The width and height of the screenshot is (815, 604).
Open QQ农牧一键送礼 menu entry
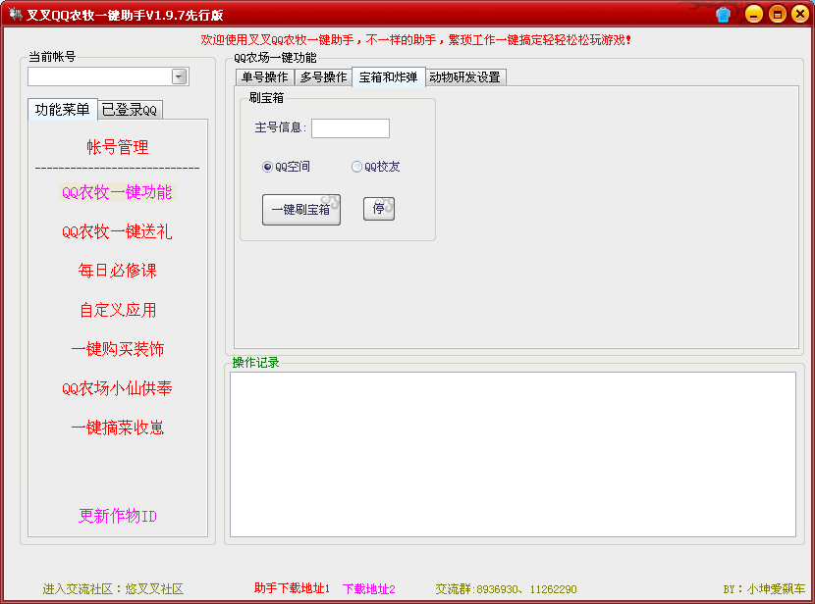tap(117, 232)
